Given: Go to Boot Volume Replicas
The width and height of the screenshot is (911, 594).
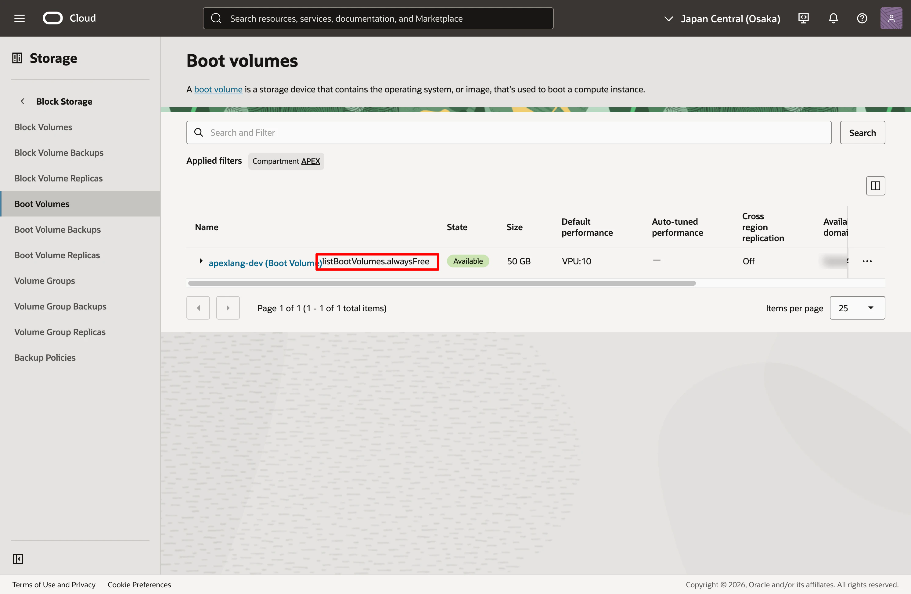Looking at the screenshot, I should [57, 255].
